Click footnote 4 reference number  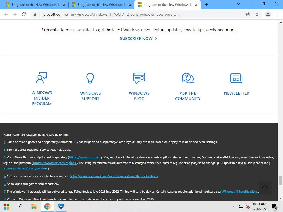[4, 176]
